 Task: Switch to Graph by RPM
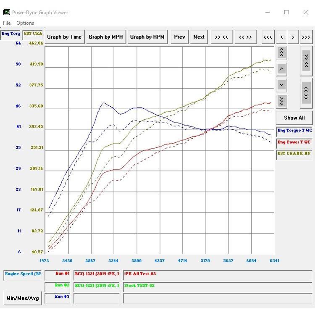(147, 37)
